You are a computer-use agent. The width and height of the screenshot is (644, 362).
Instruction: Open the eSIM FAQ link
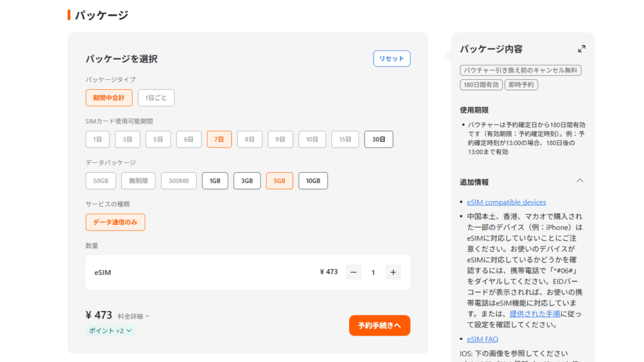pyautogui.click(x=482, y=339)
